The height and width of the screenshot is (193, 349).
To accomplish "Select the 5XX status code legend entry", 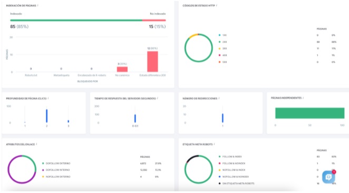I will coord(223,62).
